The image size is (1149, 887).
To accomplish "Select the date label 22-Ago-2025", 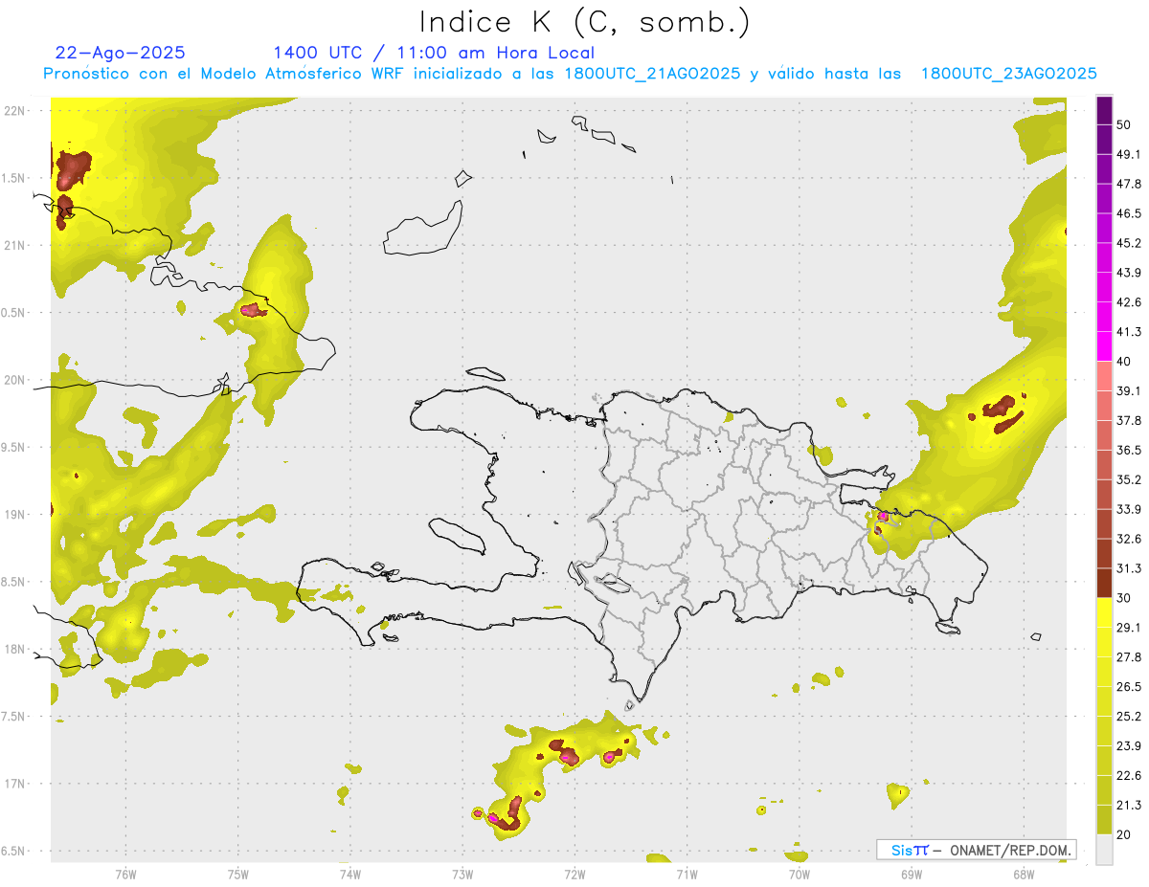I will [x=121, y=53].
